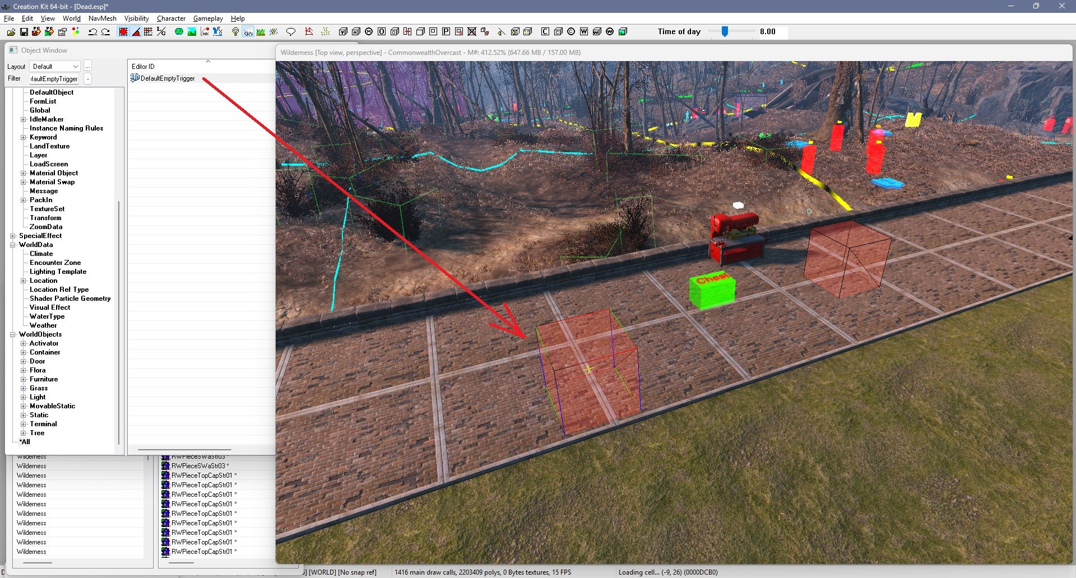
Task: Collapse the WorldObjects tree node
Action: coord(13,334)
